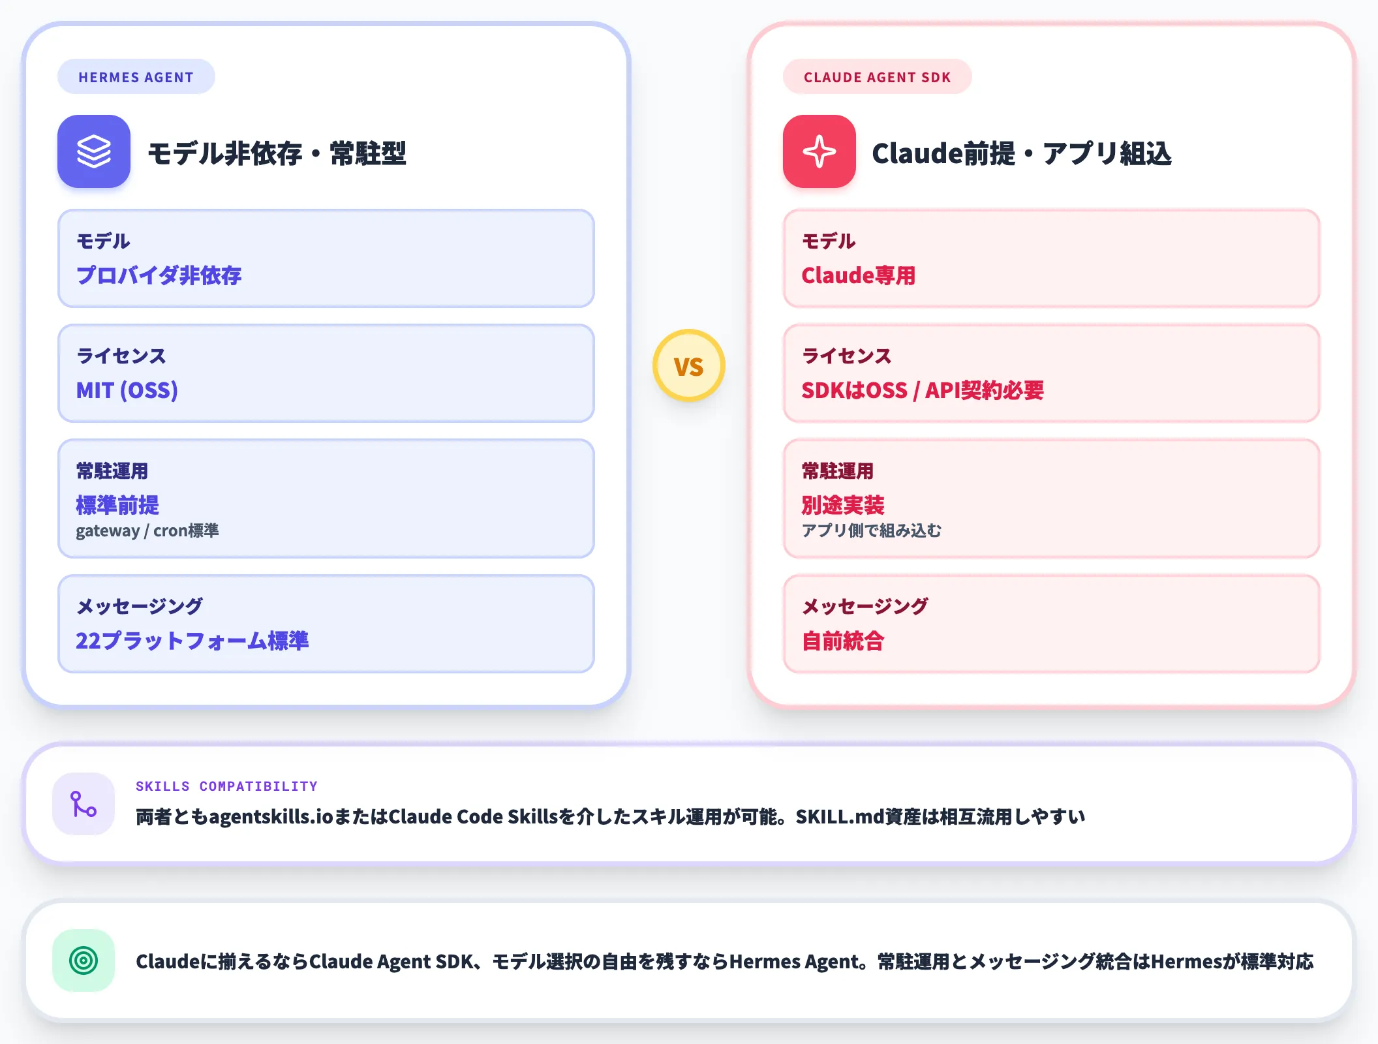Select the CLAUDE AGENT SDK badge
Viewport: 1378px width, 1044px height.
tap(878, 77)
